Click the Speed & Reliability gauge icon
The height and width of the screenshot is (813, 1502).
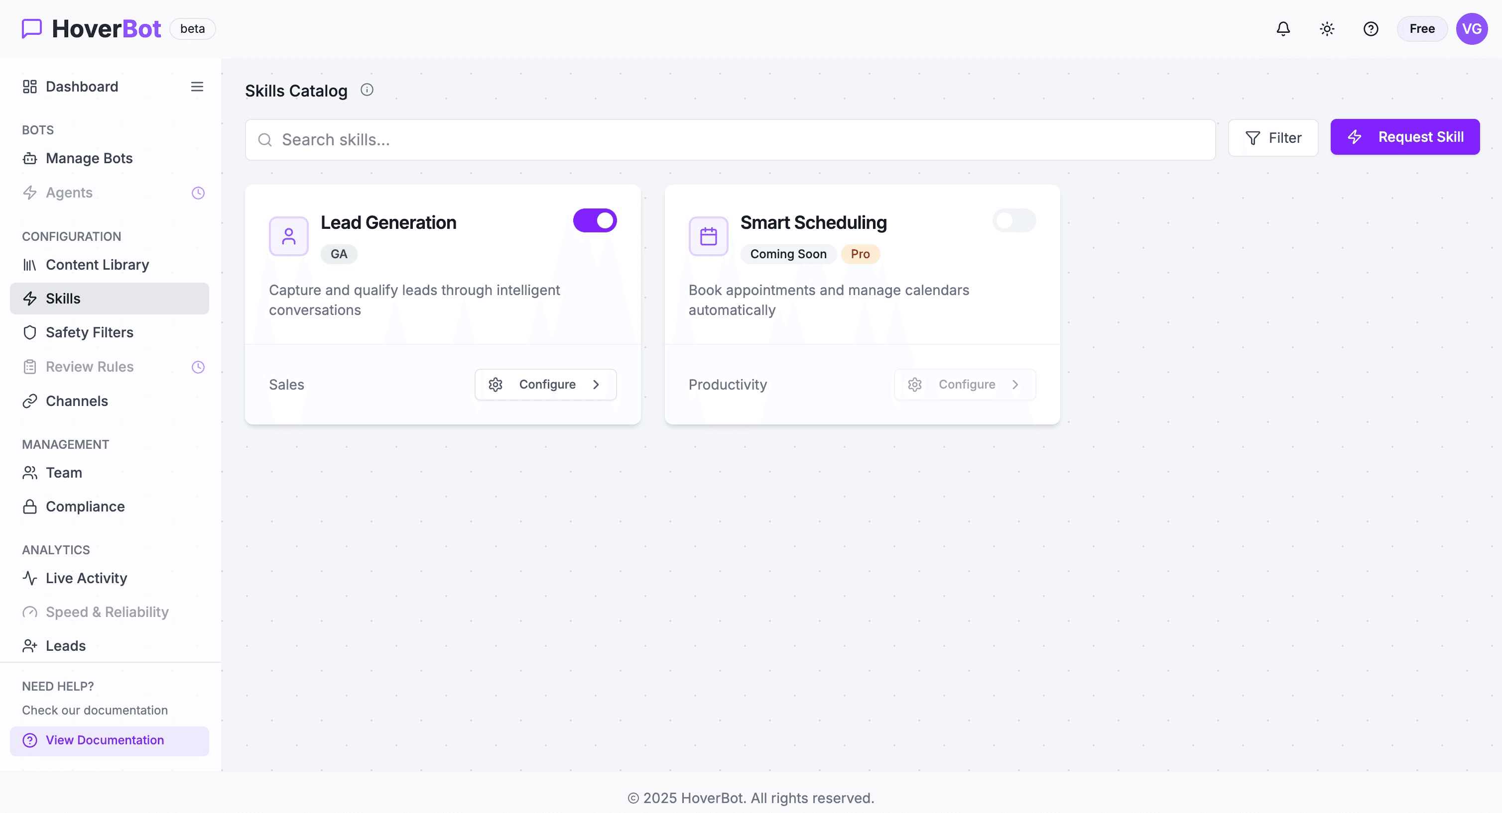coord(30,612)
